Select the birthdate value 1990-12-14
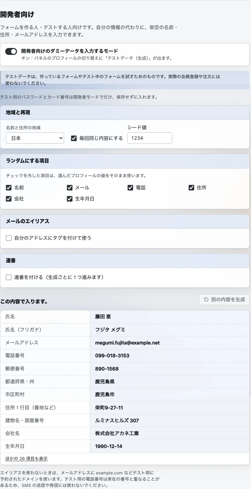This screenshot has width=251, height=489. 109,446
